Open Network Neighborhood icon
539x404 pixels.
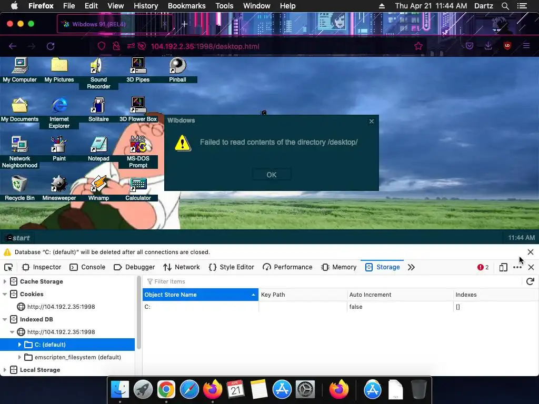point(19,152)
